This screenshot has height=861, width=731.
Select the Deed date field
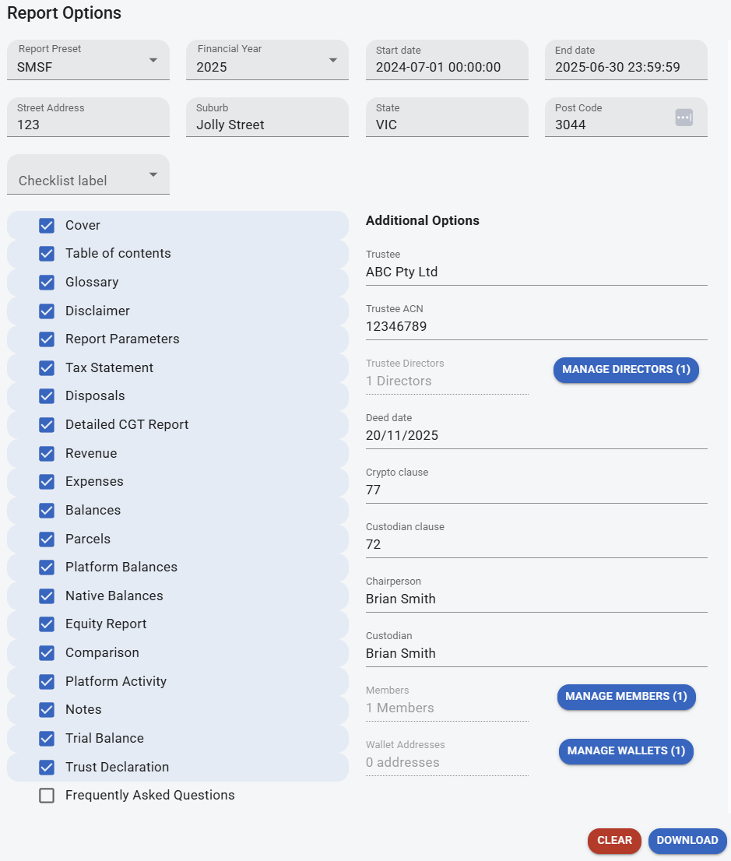(x=536, y=435)
